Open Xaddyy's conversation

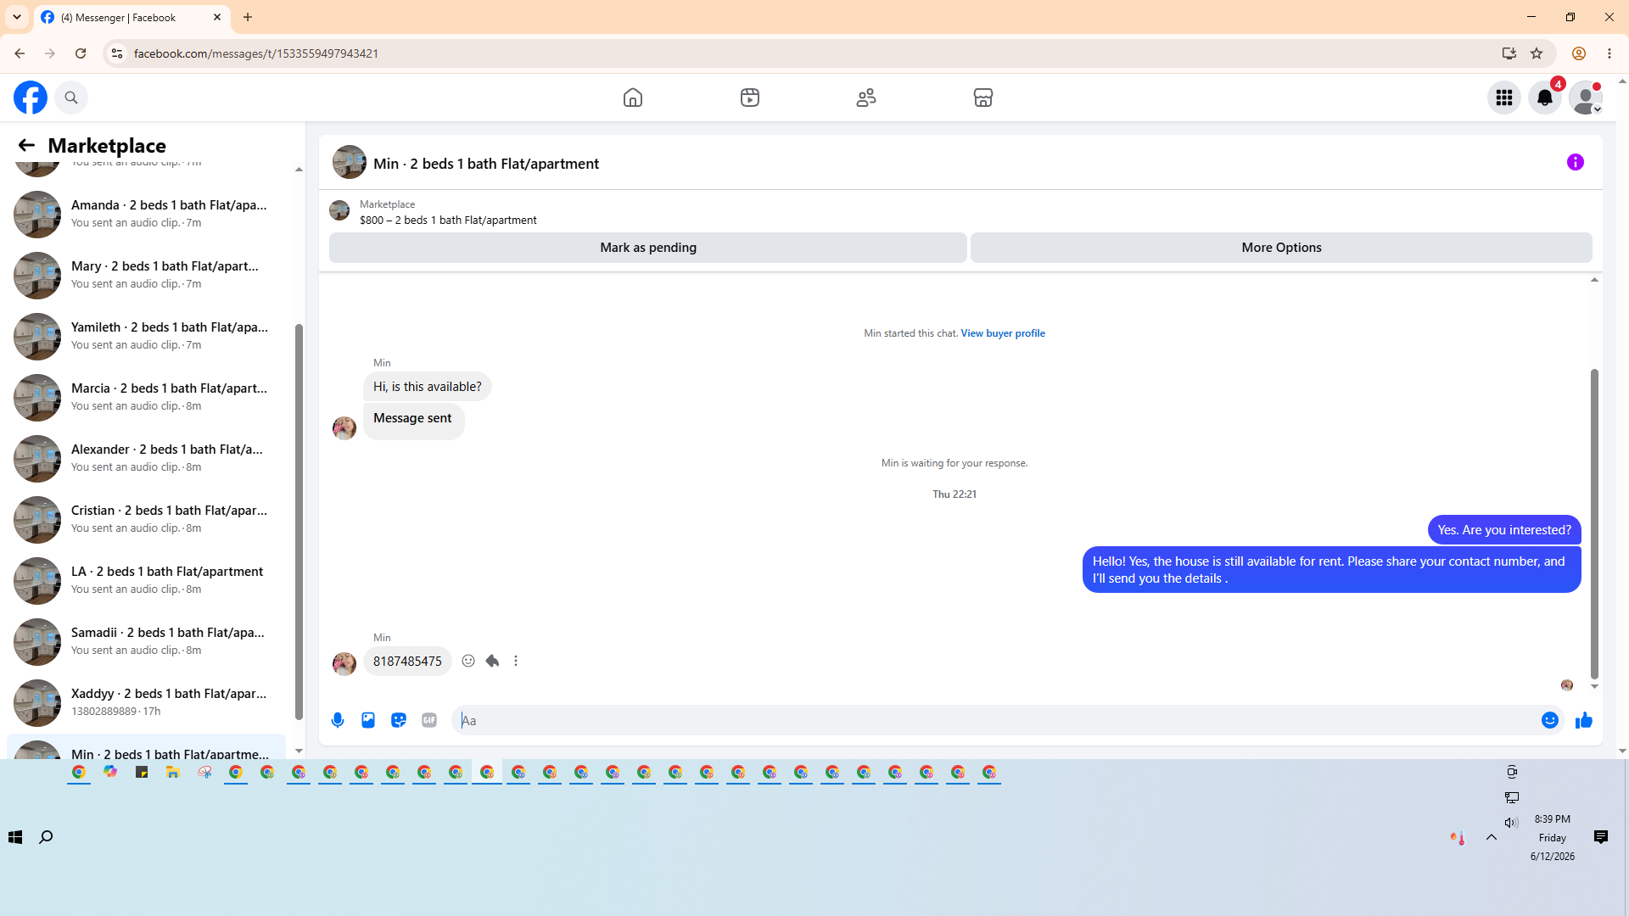click(146, 702)
